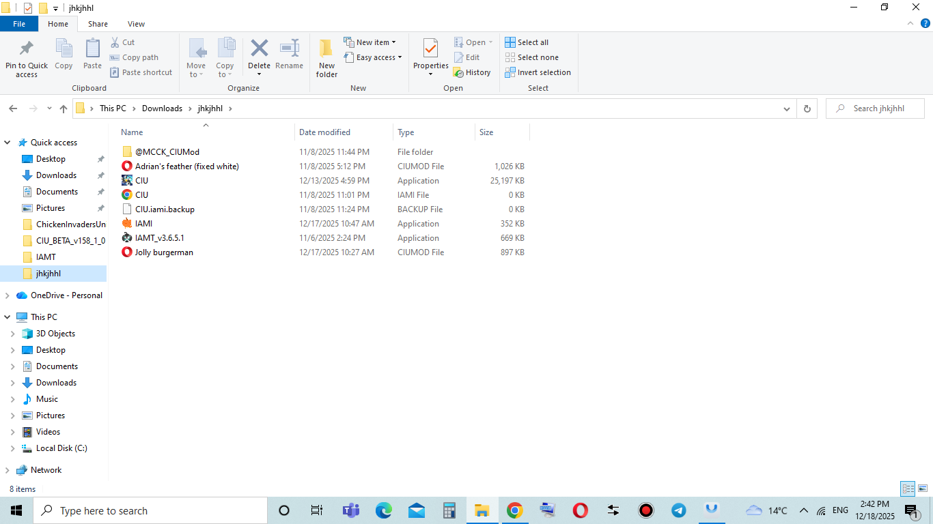
Task: Click Downloads in the address breadcrumb
Action: coord(162,108)
